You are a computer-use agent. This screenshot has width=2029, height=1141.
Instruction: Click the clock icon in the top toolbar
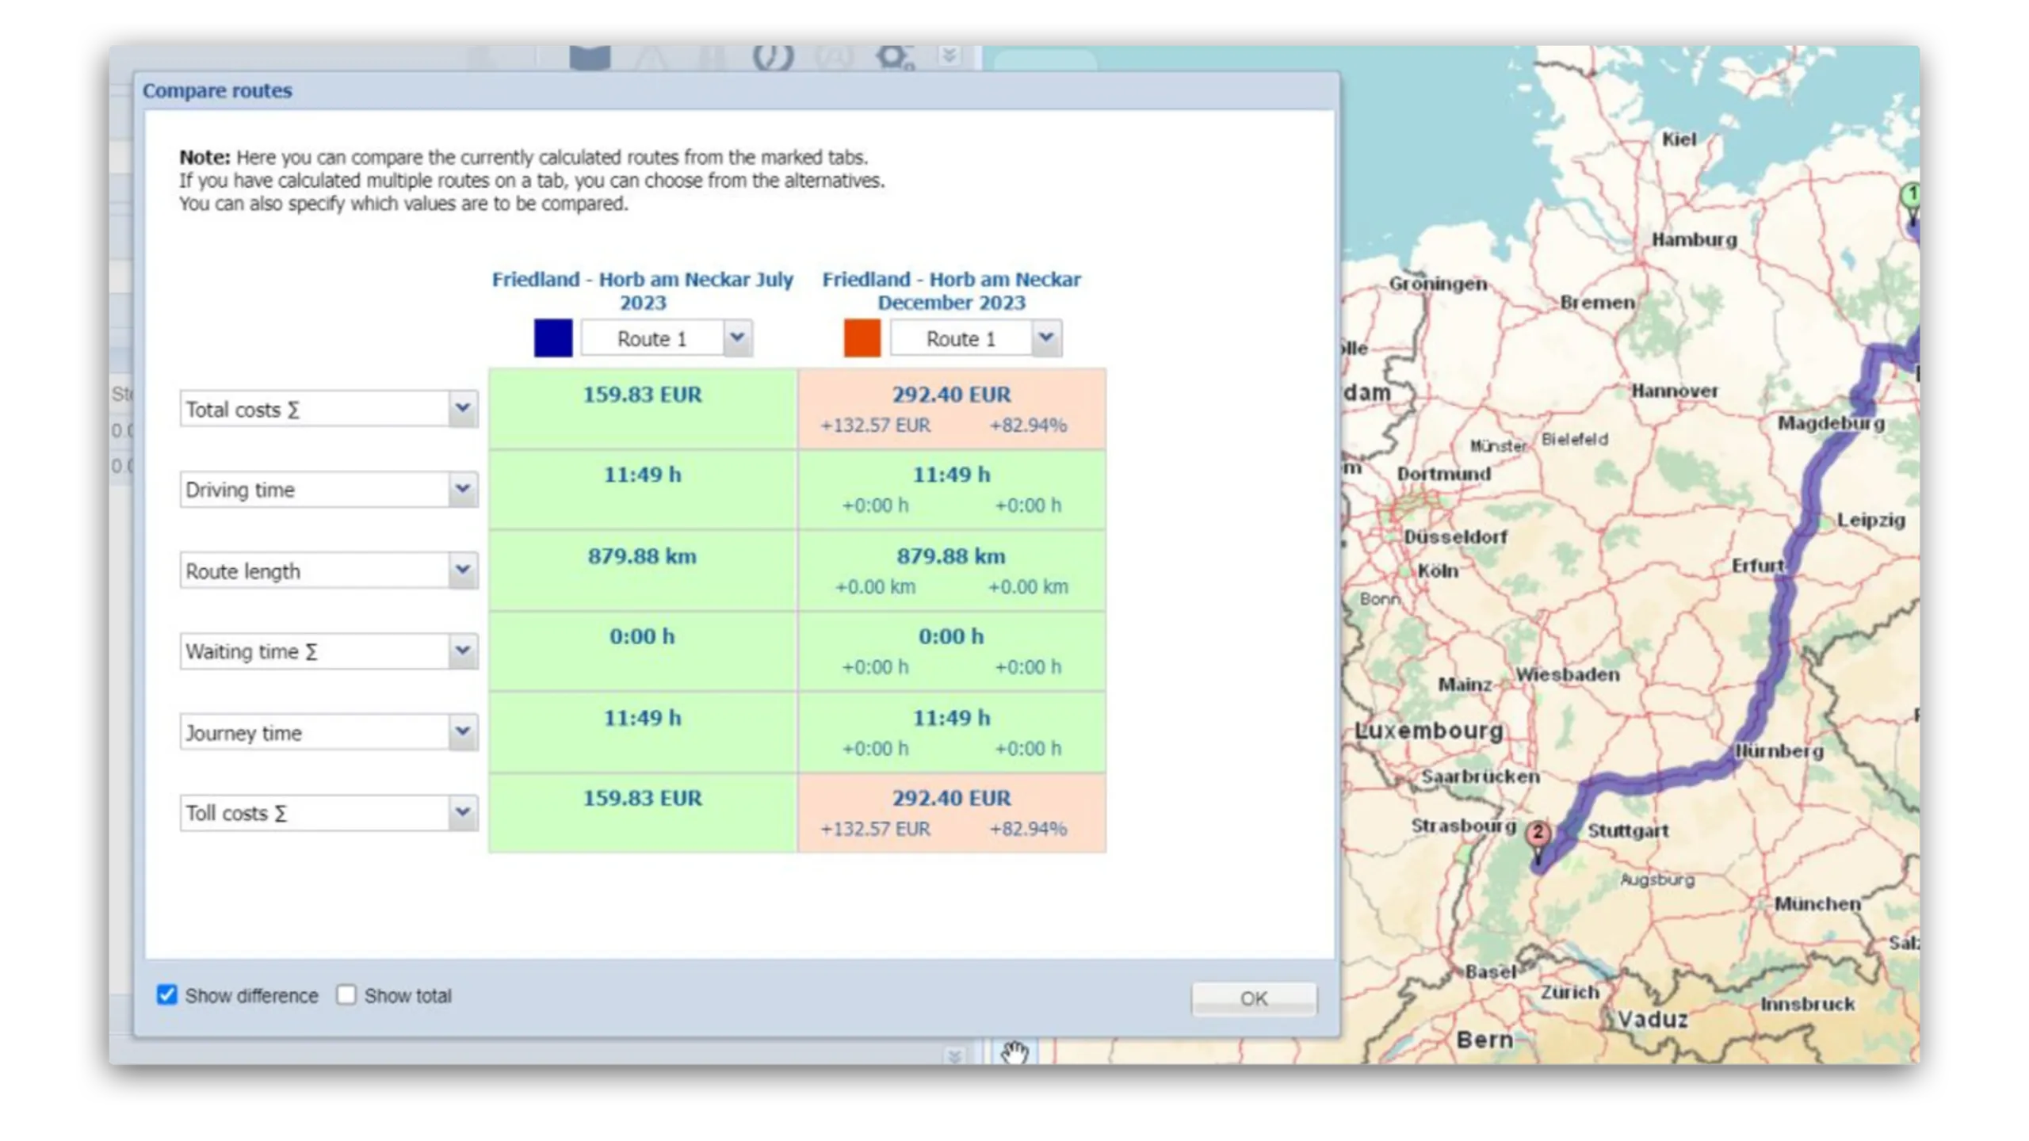coord(773,58)
